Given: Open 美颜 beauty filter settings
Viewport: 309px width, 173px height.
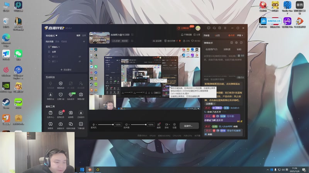Looking at the screenshot, I should point(159,126).
